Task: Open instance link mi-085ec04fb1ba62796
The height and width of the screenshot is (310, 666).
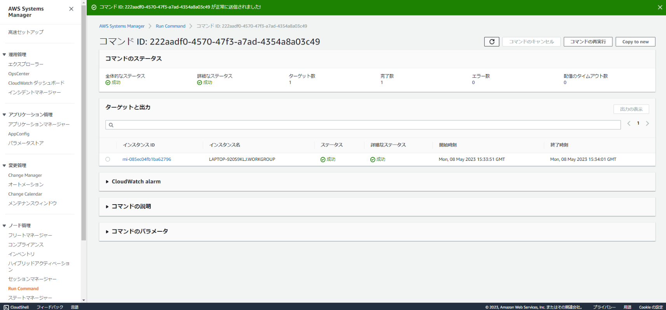Action: pyautogui.click(x=146, y=159)
